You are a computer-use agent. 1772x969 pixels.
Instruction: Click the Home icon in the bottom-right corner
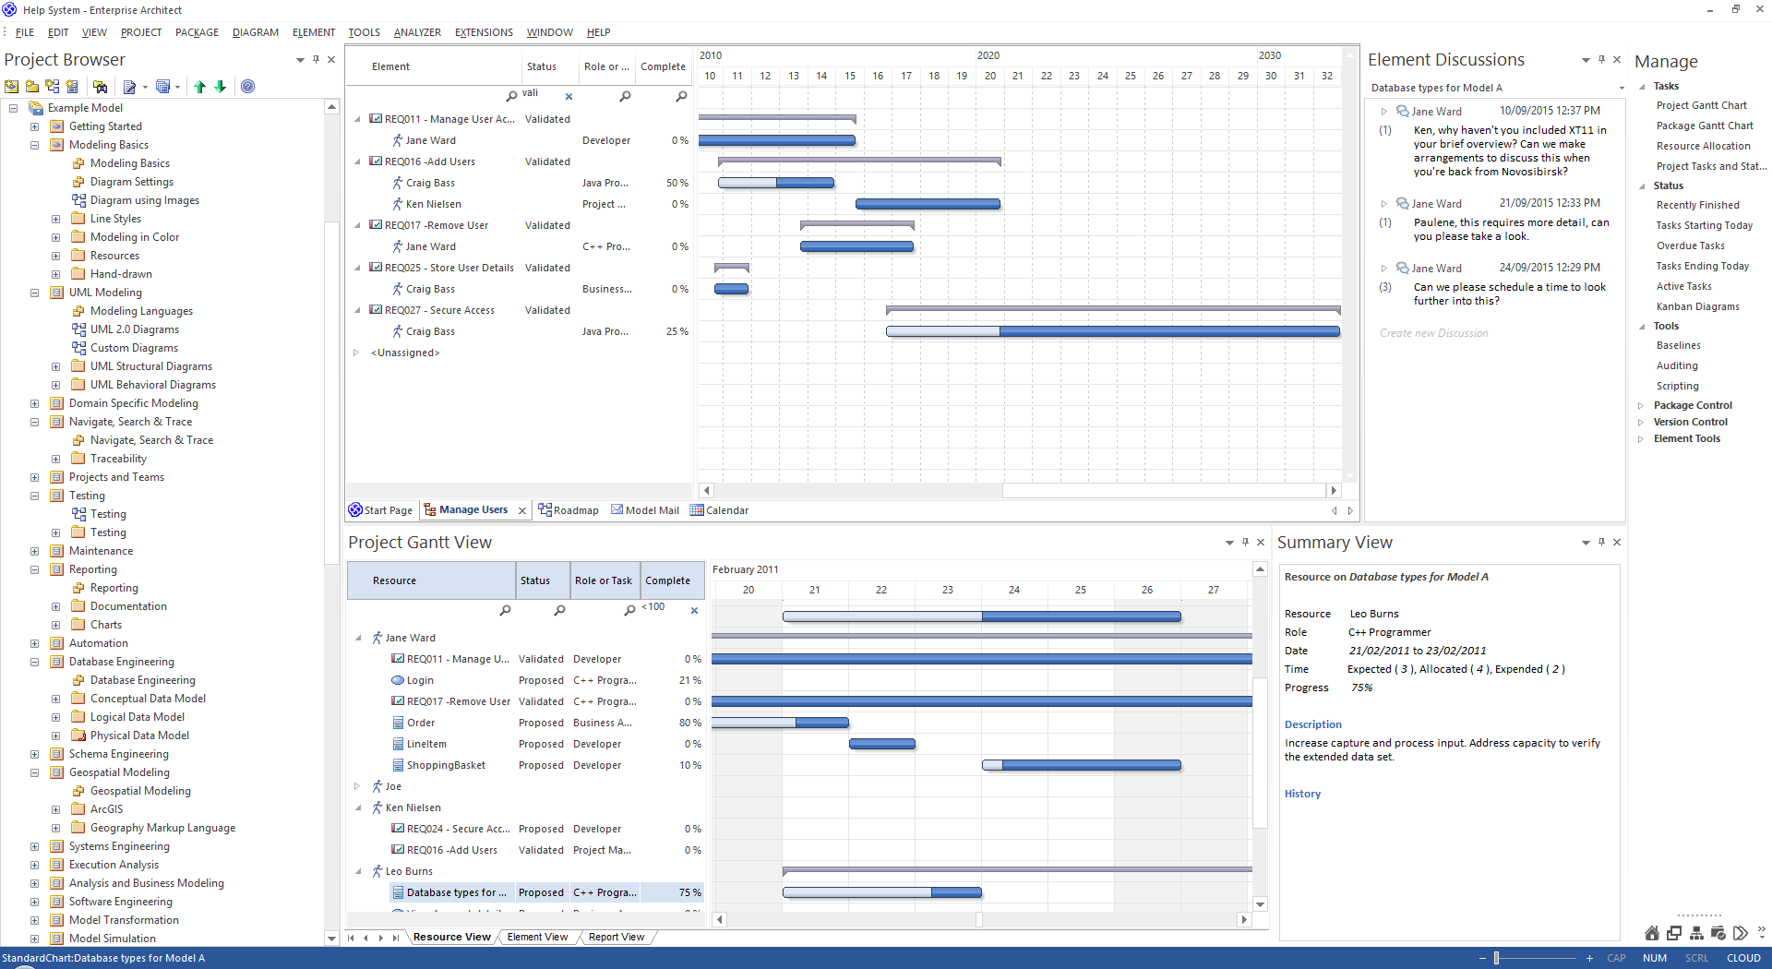pyautogui.click(x=1652, y=933)
